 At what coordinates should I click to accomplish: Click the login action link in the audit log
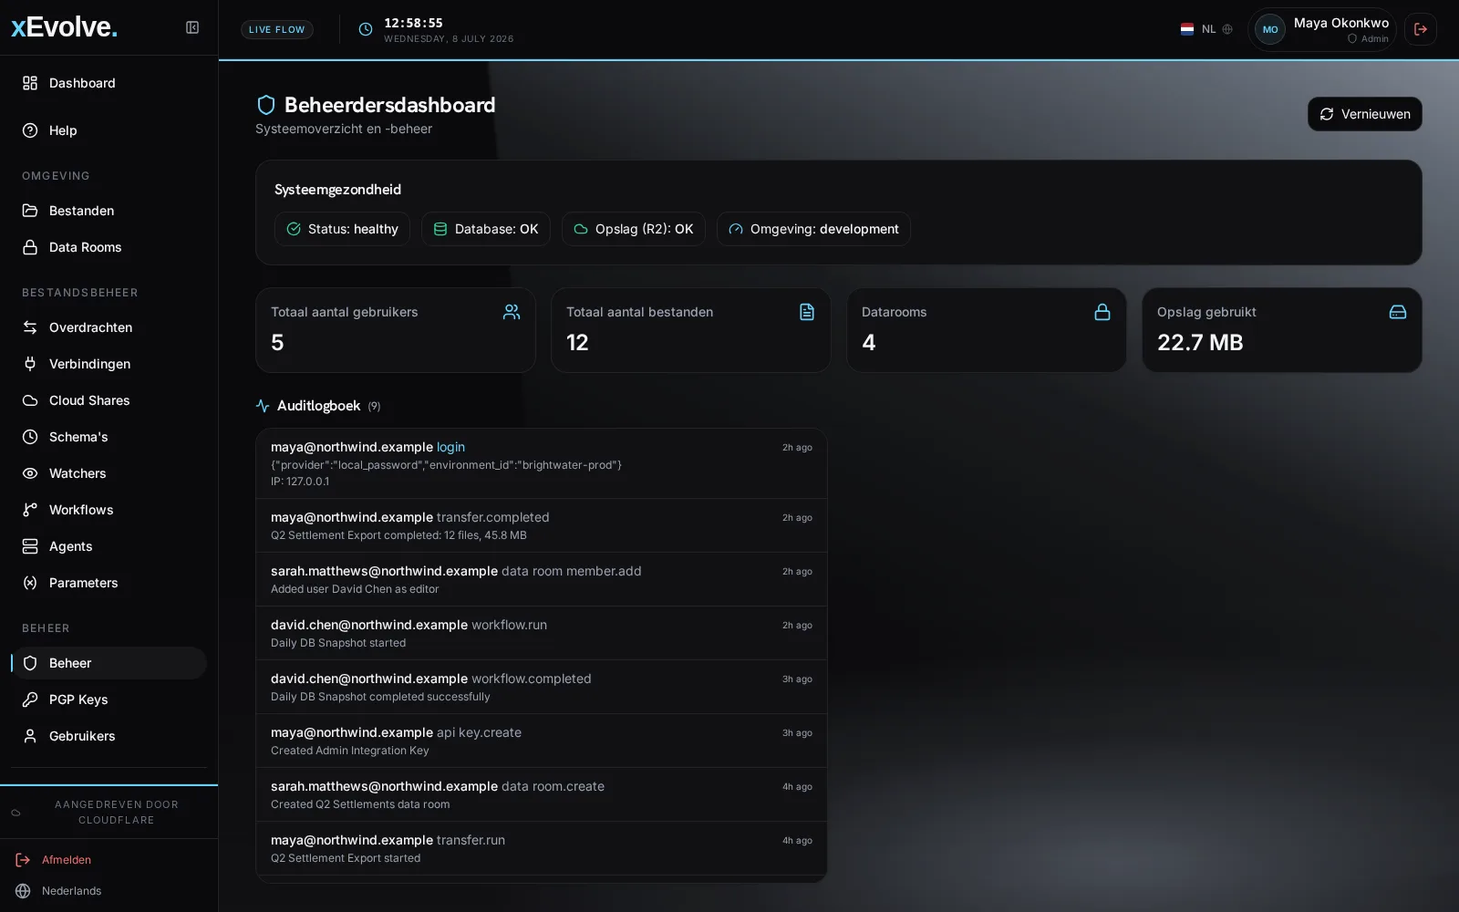[450, 447]
